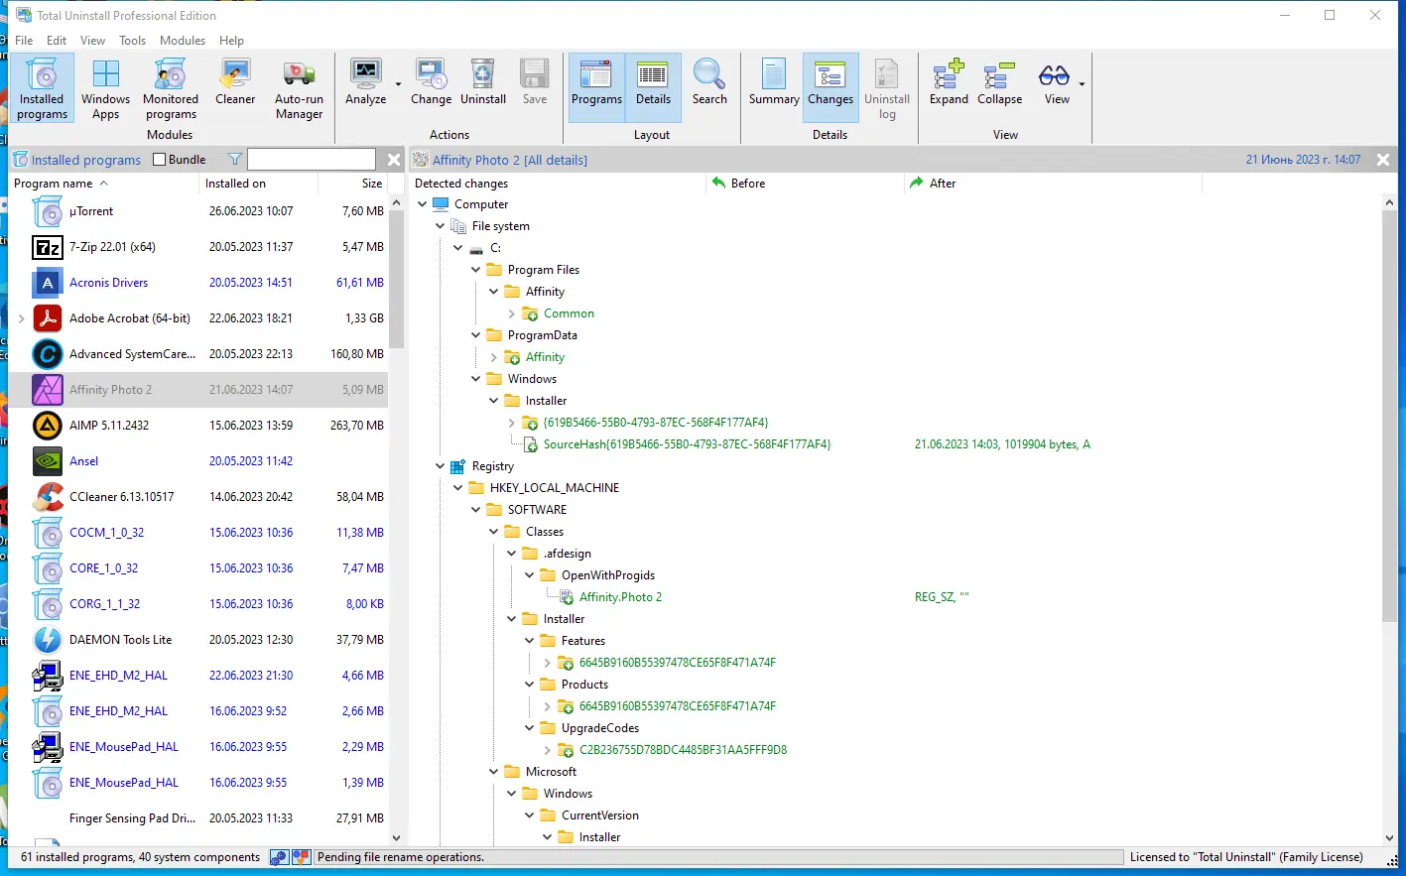This screenshot has width=1406, height=876.
Task: Click the first status bar icon
Action: click(279, 857)
